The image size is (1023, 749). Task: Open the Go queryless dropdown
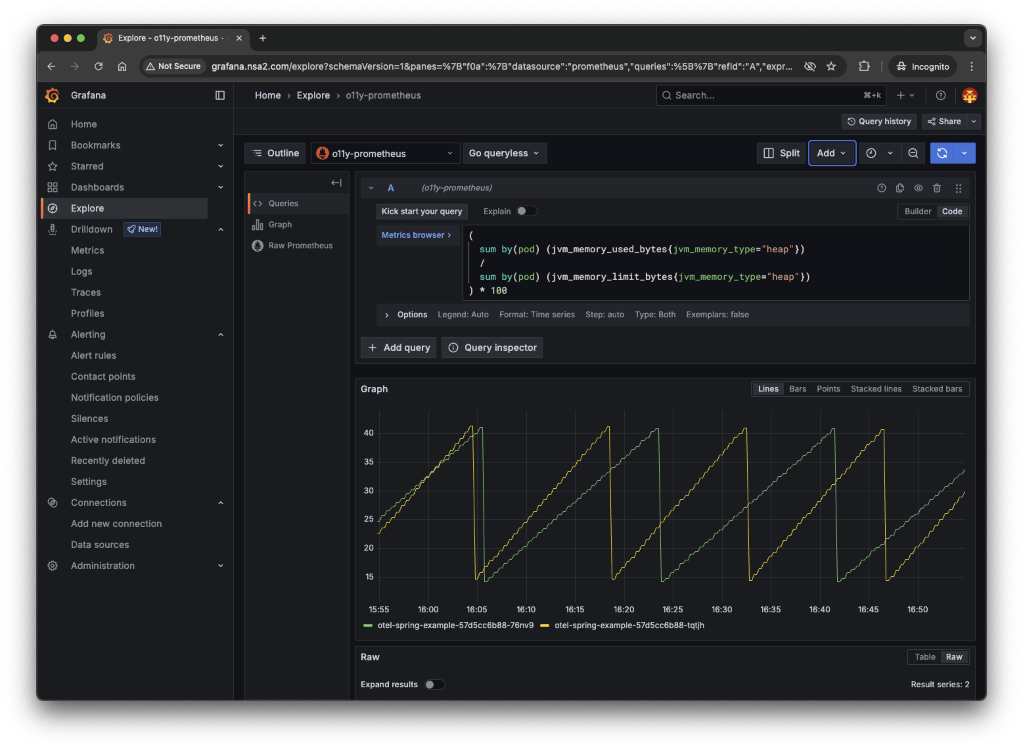click(x=504, y=153)
